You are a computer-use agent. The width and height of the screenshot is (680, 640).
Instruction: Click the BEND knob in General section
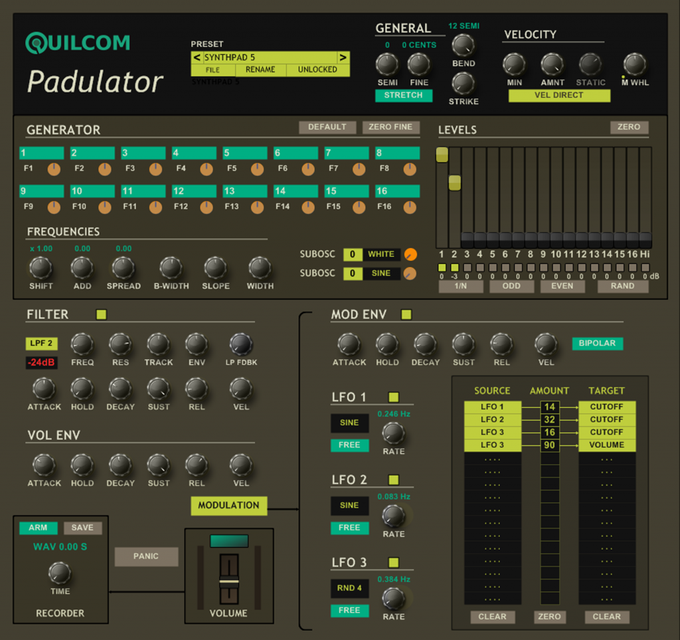463,45
